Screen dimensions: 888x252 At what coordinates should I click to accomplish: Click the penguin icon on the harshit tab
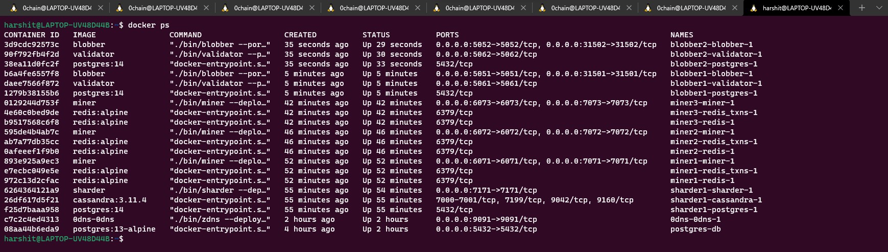753,8
